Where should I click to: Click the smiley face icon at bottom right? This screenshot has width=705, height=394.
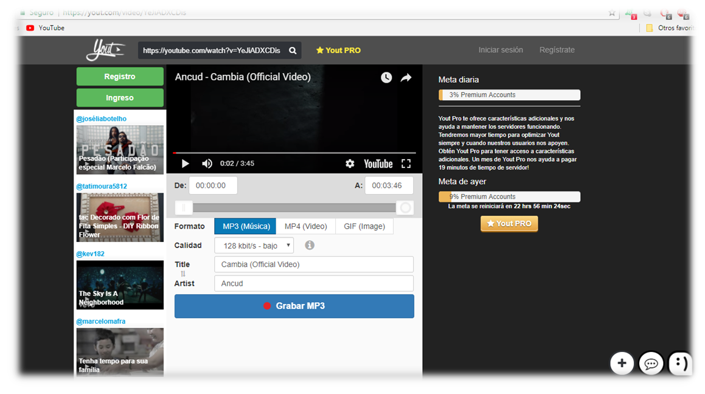point(680,363)
